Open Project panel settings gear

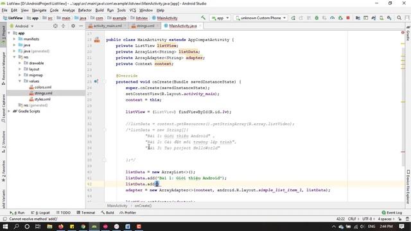point(73,26)
